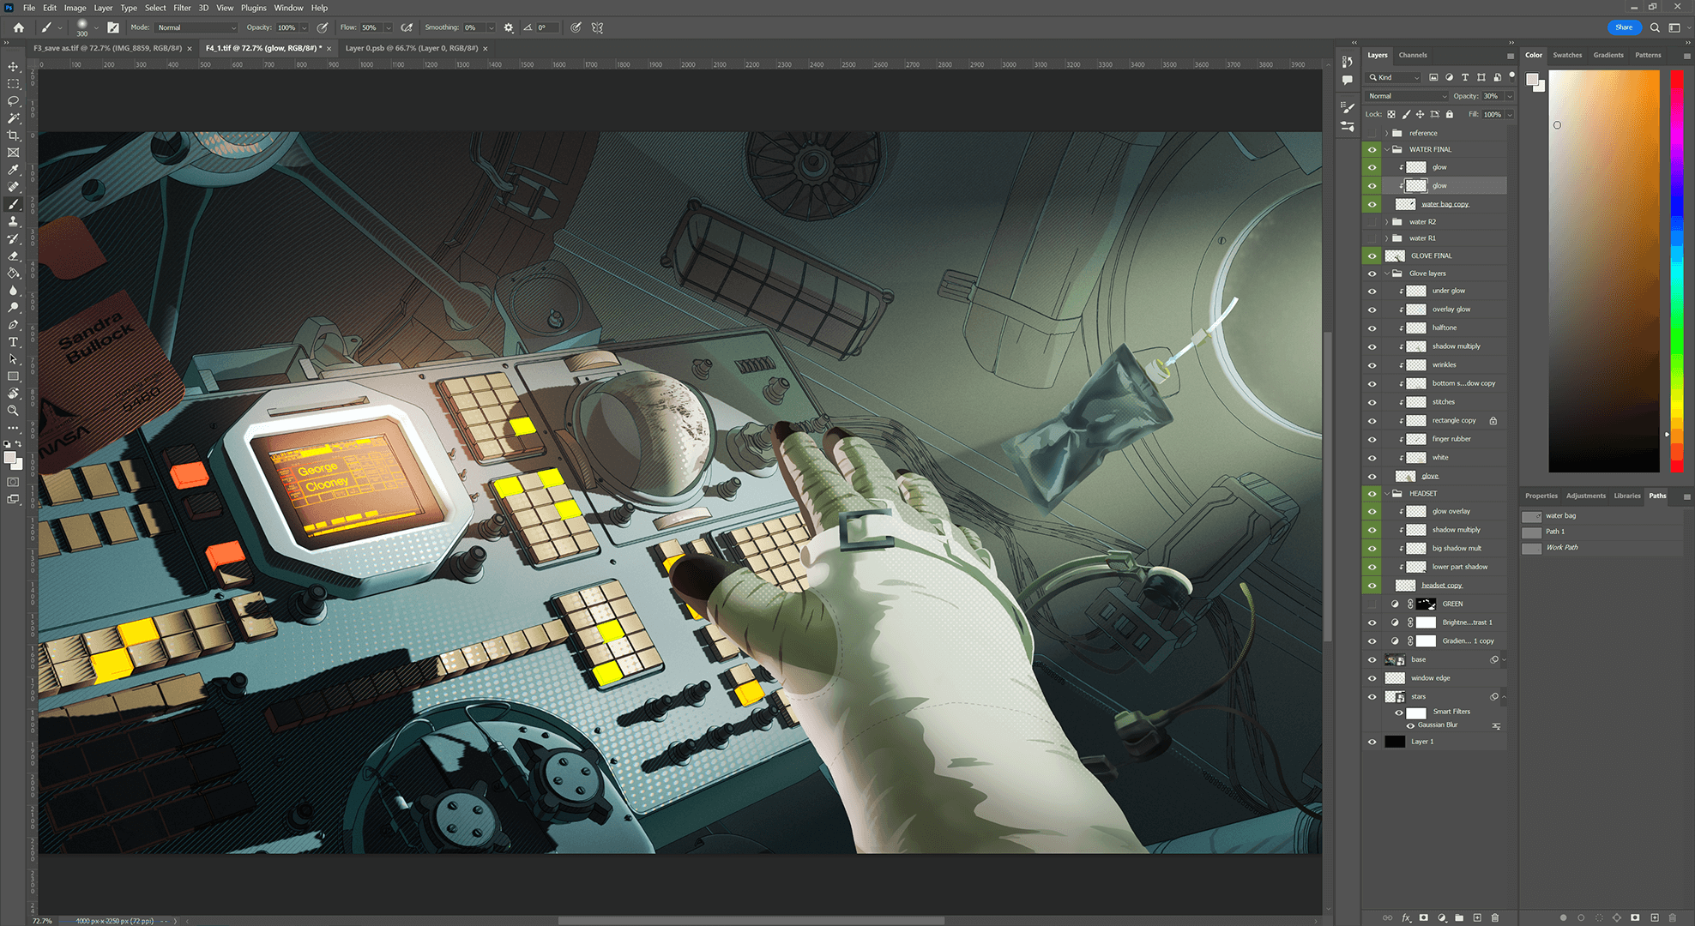
Task: Hide the water bag copy layer
Action: pos(1372,204)
